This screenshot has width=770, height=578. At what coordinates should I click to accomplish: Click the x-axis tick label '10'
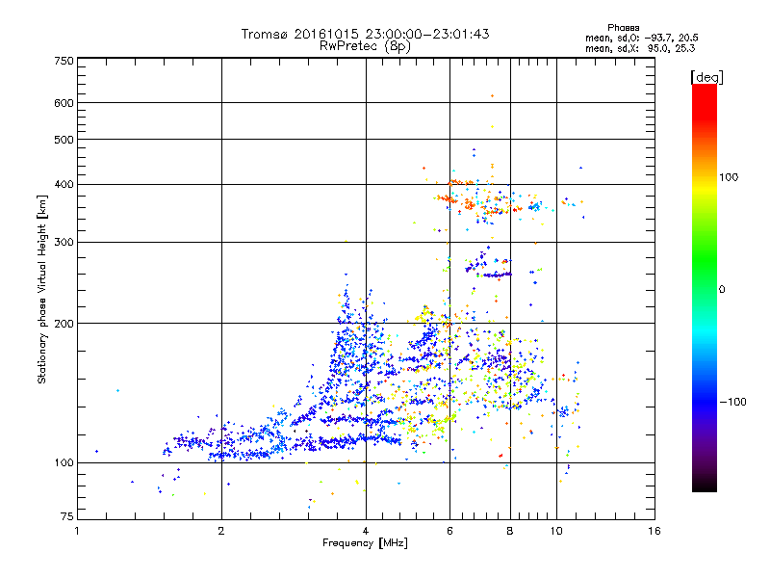pos(556,531)
